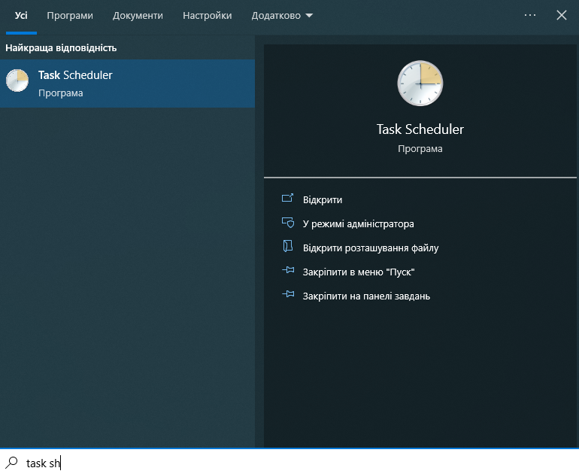Click the Task Scheduler title in preview pane

(x=420, y=129)
